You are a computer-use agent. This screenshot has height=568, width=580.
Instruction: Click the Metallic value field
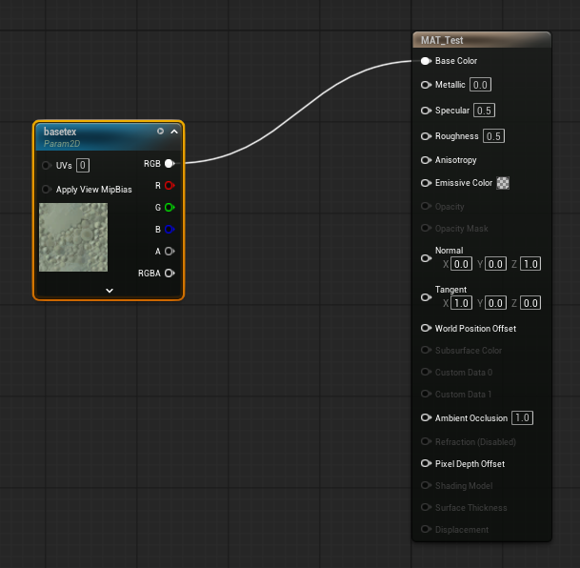480,85
